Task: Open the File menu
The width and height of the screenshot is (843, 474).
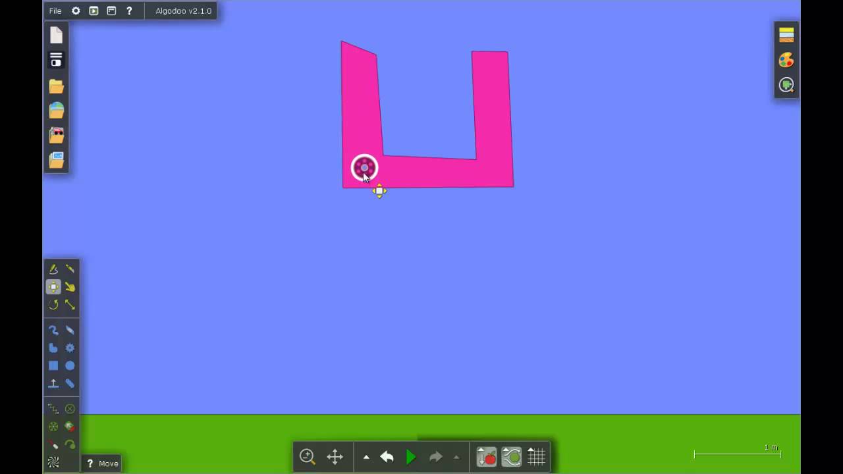Action: [x=55, y=11]
